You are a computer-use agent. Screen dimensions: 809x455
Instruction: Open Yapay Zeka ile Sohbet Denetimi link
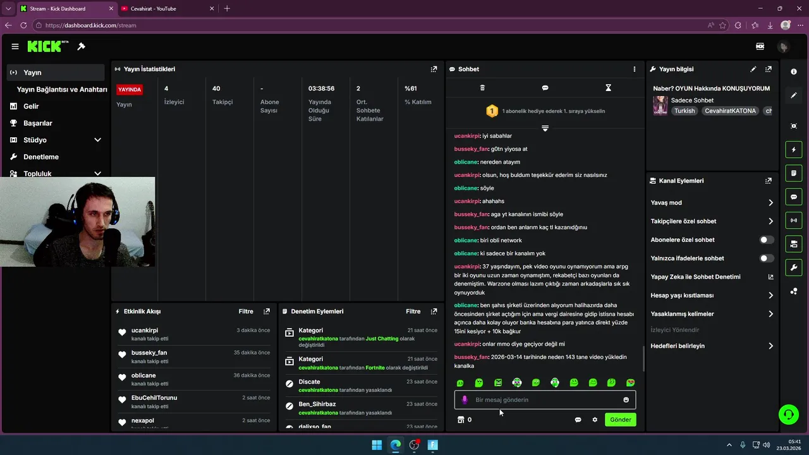tap(712, 277)
